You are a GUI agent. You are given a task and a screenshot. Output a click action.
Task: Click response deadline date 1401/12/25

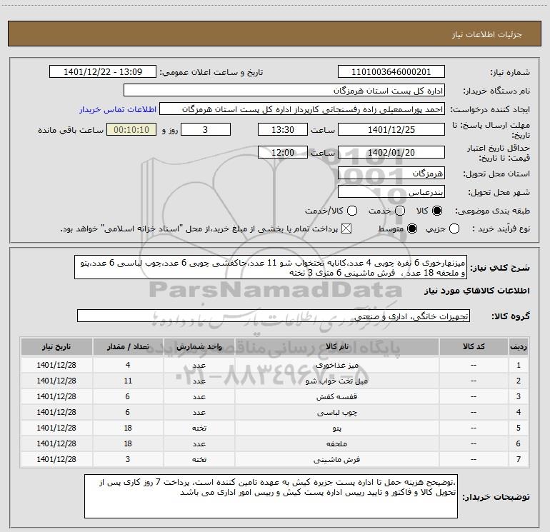point(391,129)
